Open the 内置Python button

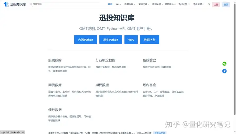(86, 40)
